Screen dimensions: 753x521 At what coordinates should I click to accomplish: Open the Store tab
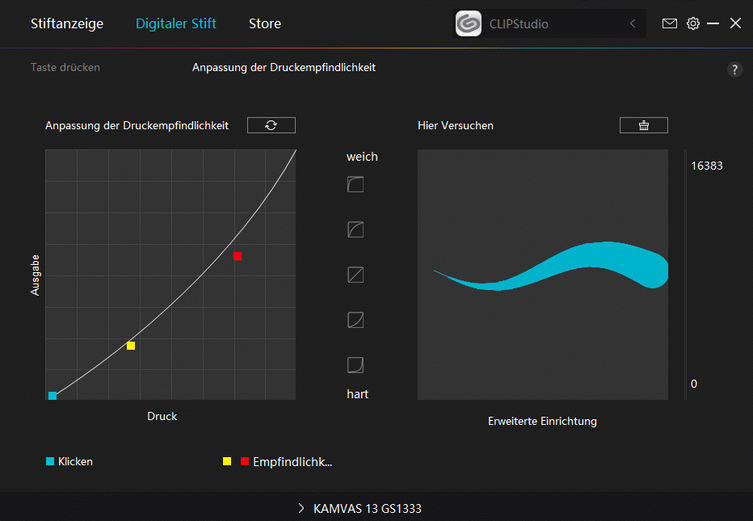[265, 23]
